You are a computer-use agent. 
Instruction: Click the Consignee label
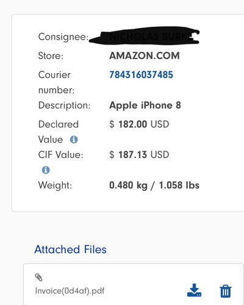[x=63, y=37]
